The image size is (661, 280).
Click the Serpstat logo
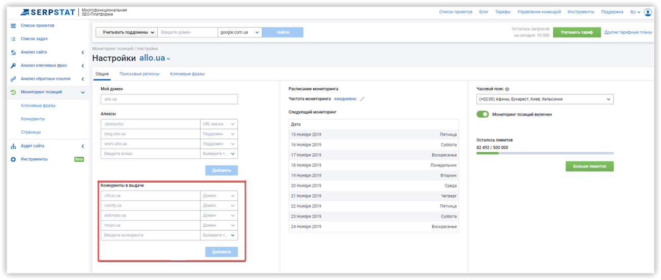coord(49,12)
